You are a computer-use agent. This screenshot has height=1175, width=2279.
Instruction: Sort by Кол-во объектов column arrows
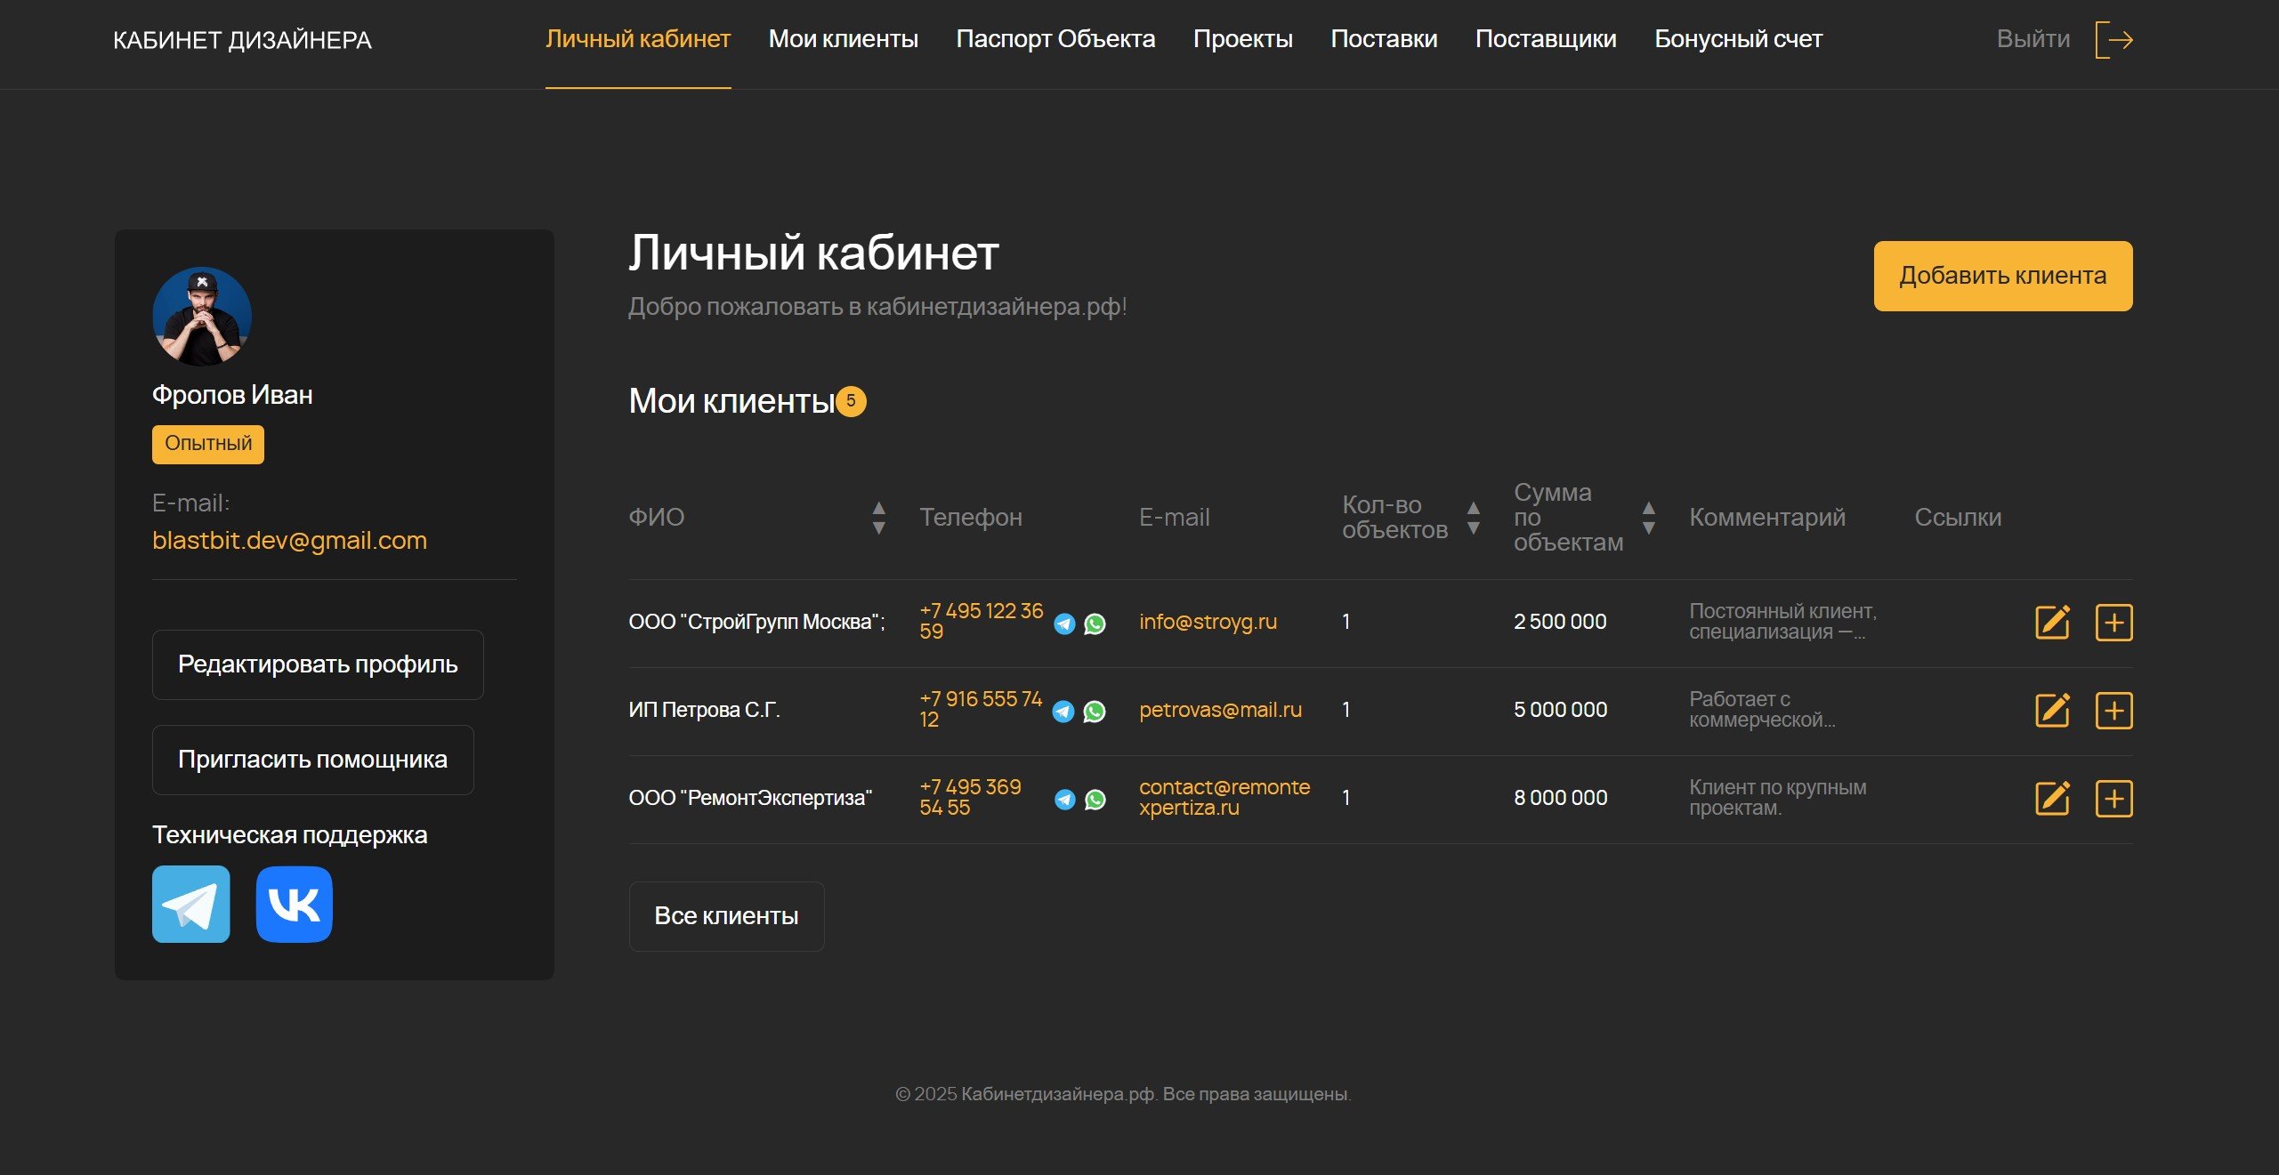point(1473,518)
